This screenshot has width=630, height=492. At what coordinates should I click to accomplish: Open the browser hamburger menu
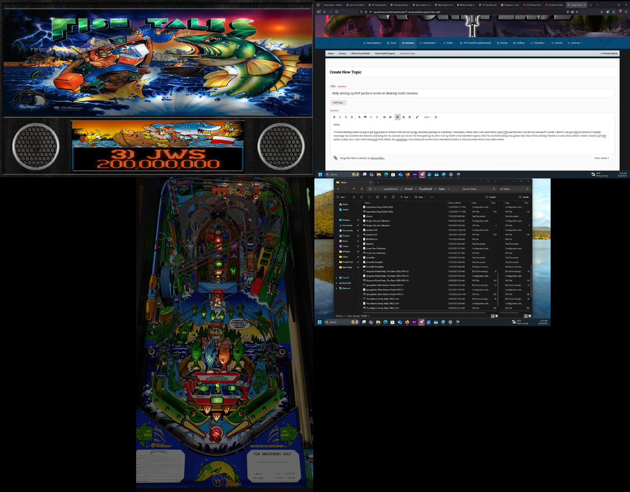pos(626,11)
